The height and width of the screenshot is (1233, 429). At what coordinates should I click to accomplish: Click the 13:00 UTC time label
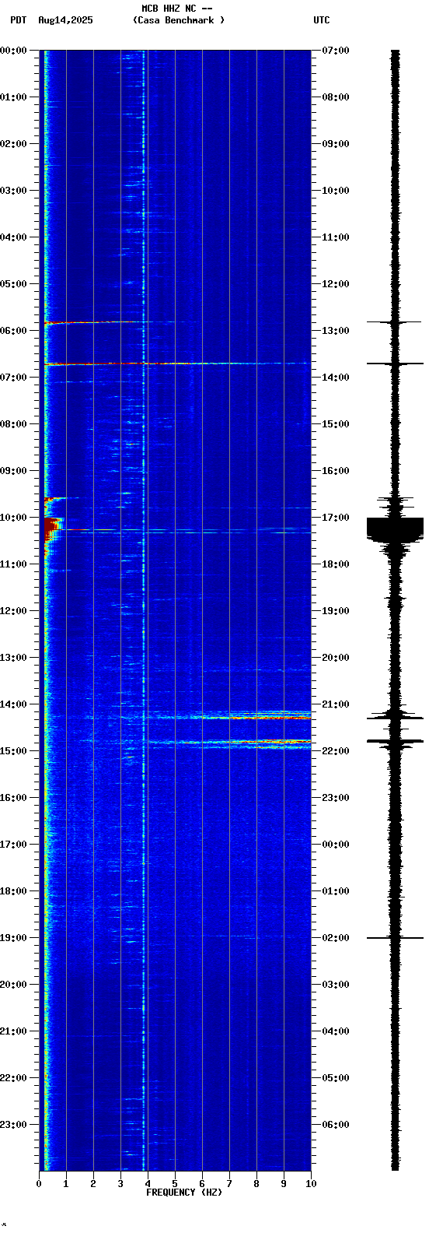336,330
